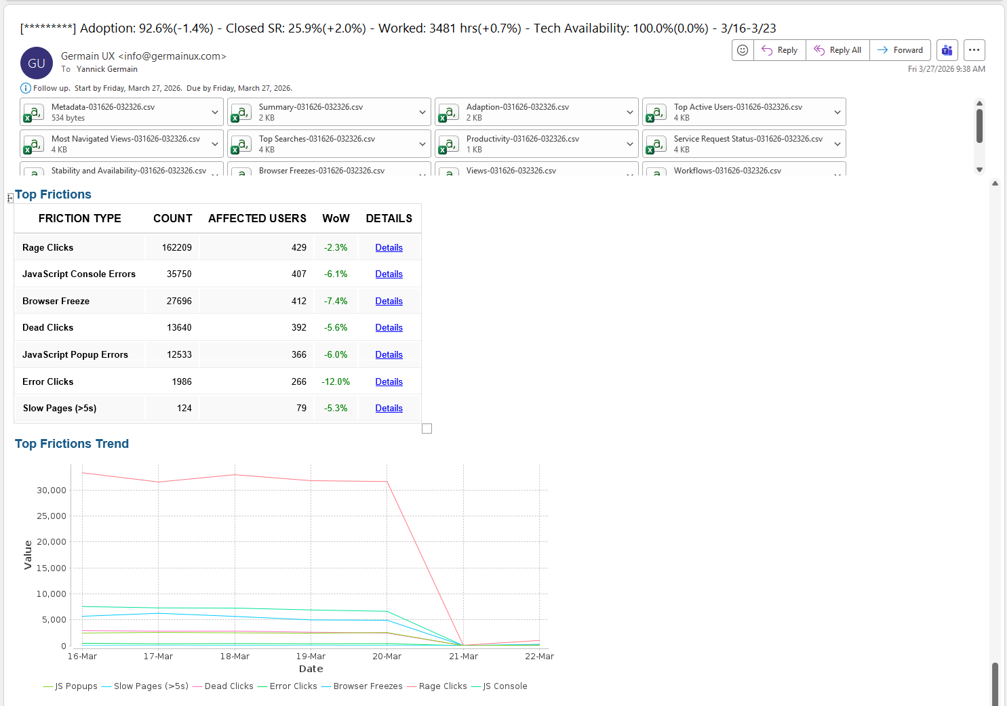Open Details link for Rage Clicks
1007x706 pixels.
(389, 248)
